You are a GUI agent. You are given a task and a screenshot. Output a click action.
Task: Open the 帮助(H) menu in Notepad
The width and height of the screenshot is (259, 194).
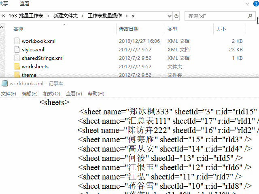tap(96, 94)
